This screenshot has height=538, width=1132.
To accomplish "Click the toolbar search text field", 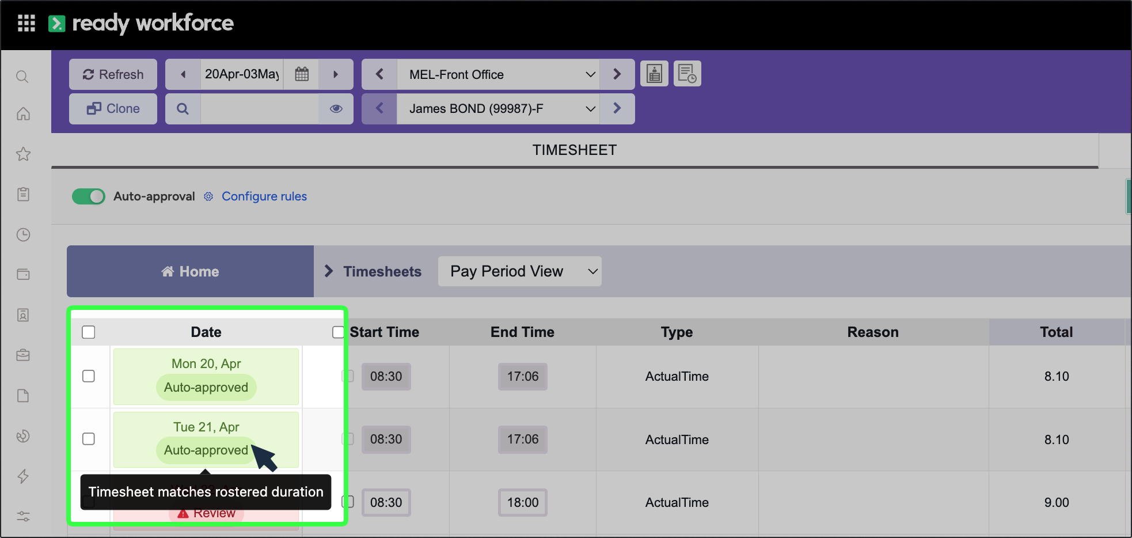I will pyautogui.click(x=260, y=109).
